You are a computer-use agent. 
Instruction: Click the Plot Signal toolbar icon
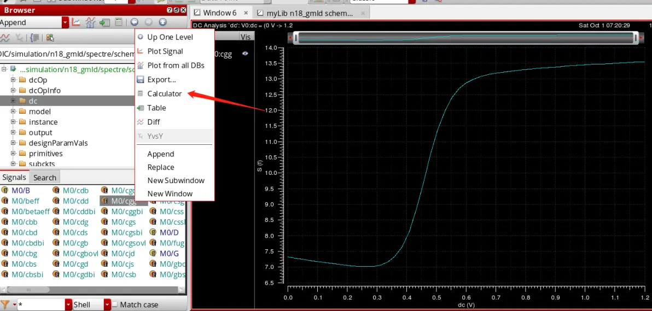pos(75,22)
